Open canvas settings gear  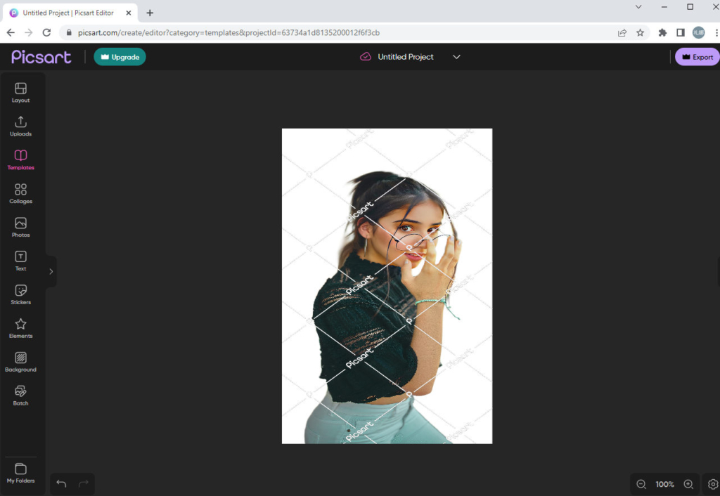pyautogui.click(x=712, y=484)
